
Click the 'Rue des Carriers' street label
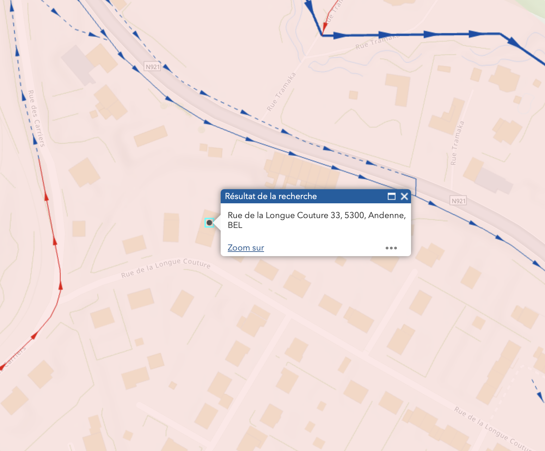coord(36,118)
